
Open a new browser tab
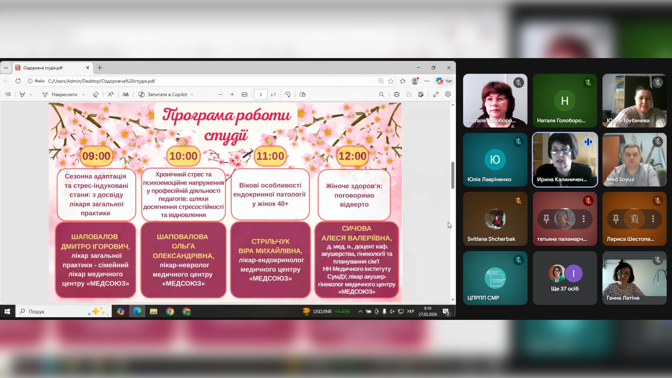(100, 68)
